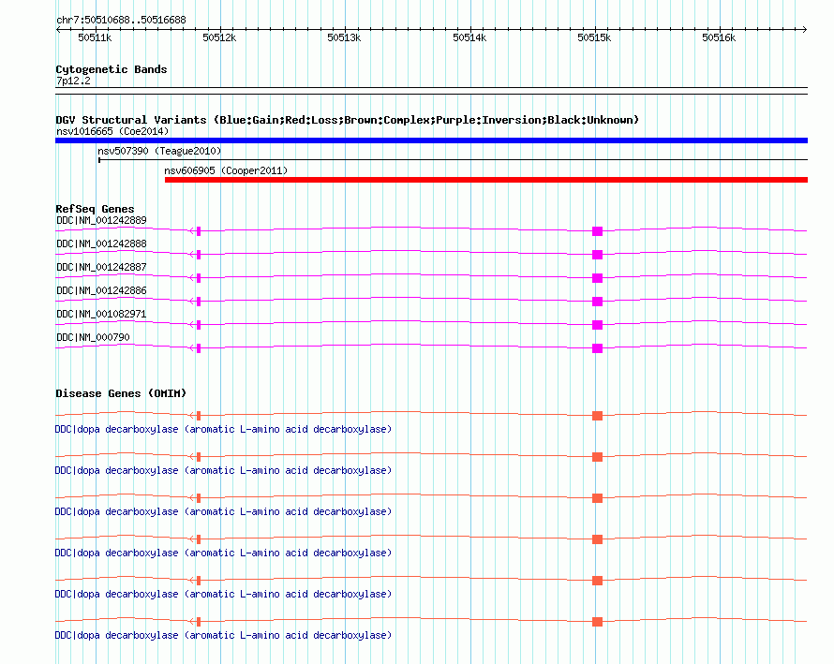Click the nsv606905 (Cooper2011) variant label
The height and width of the screenshot is (664, 834).
click(x=226, y=170)
